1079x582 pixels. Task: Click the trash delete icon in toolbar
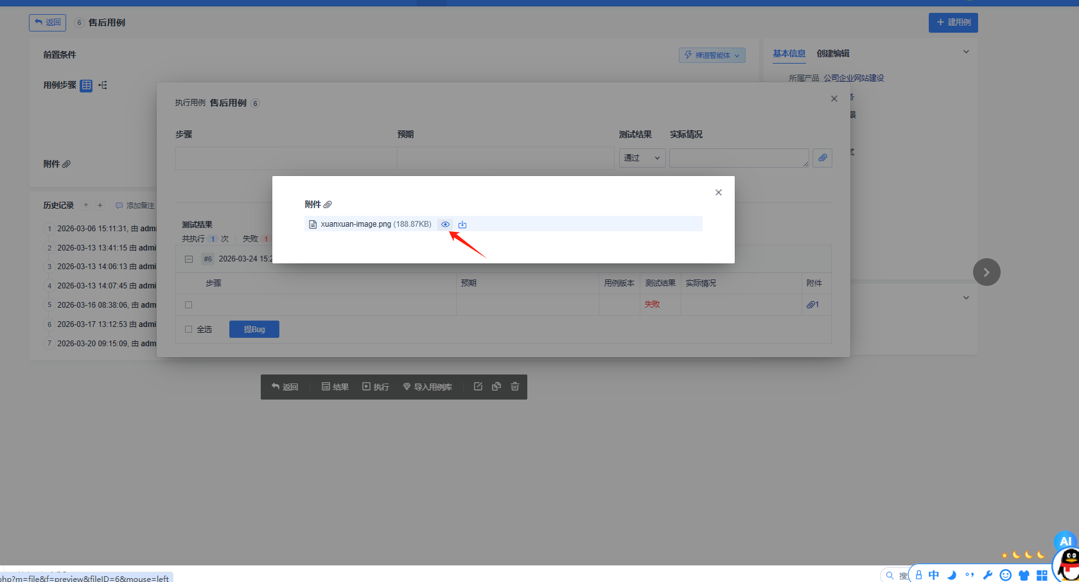(515, 387)
